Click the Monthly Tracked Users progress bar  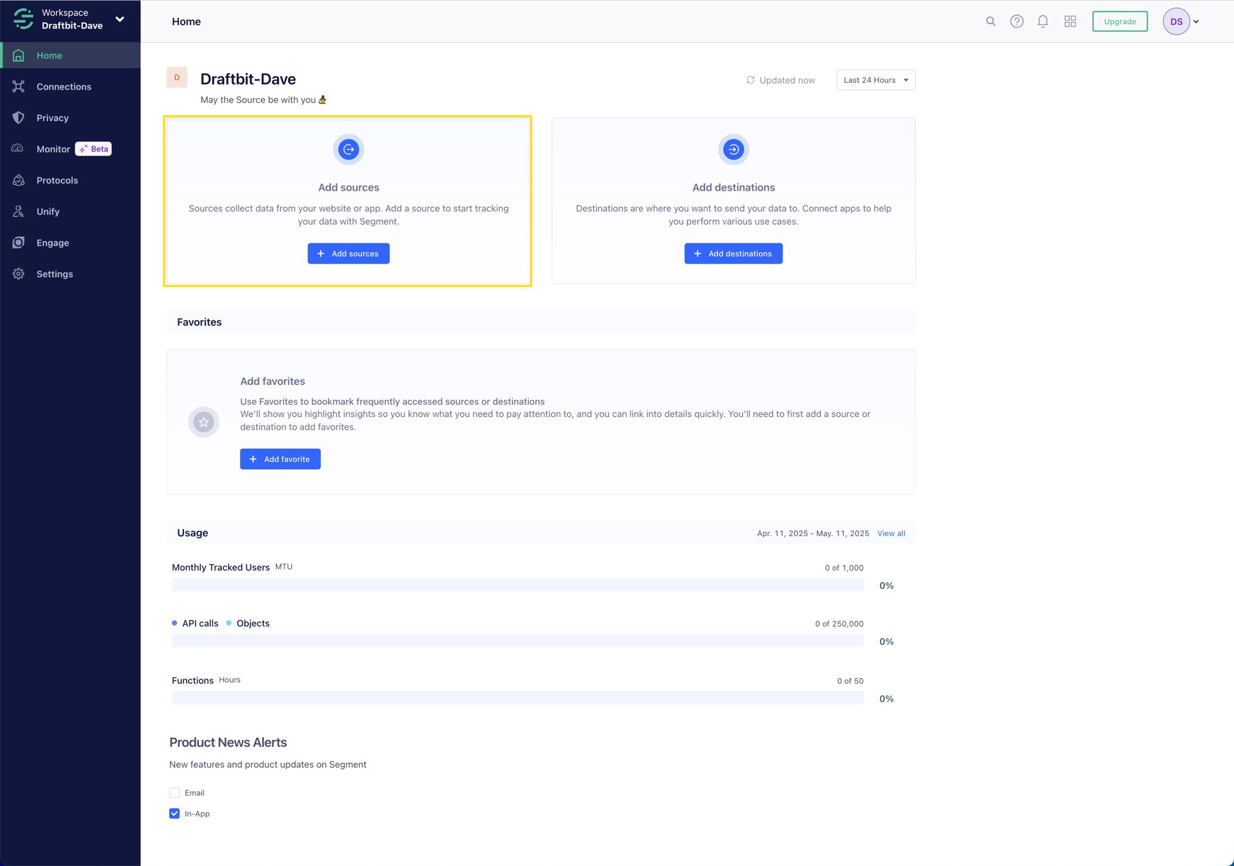518,585
